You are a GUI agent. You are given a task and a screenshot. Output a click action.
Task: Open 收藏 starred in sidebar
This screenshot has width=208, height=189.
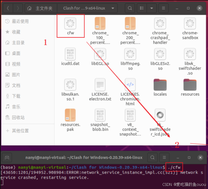(x=28, y=32)
